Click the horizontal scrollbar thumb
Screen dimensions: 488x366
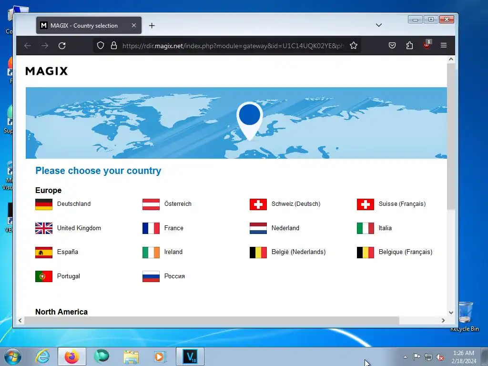point(212,320)
